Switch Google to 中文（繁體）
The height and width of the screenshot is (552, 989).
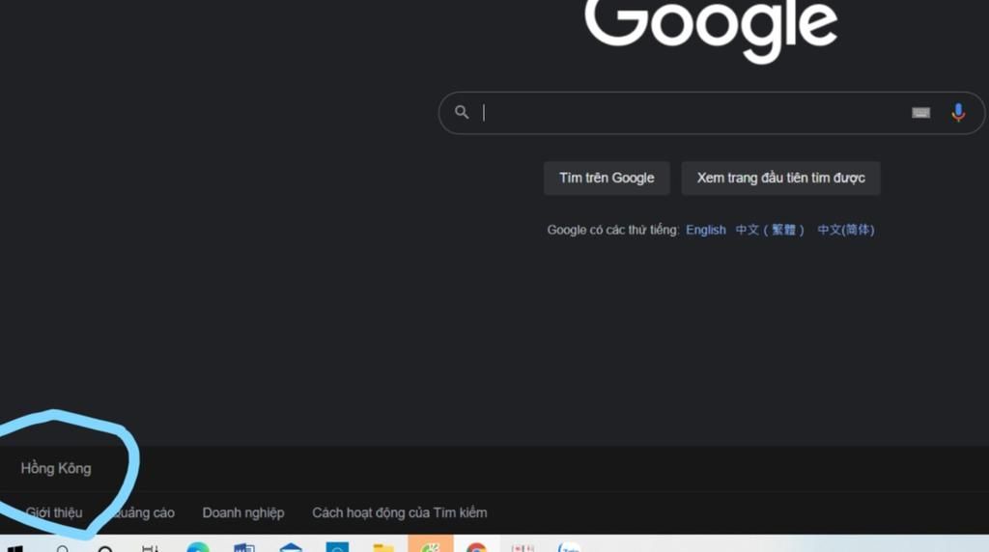point(770,230)
